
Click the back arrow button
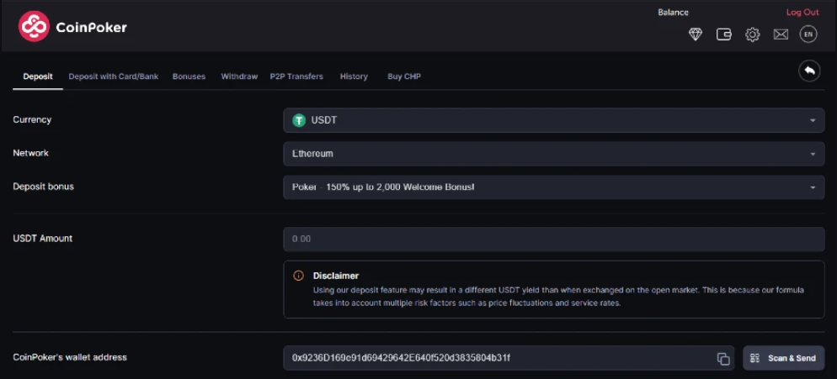[809, 71]
